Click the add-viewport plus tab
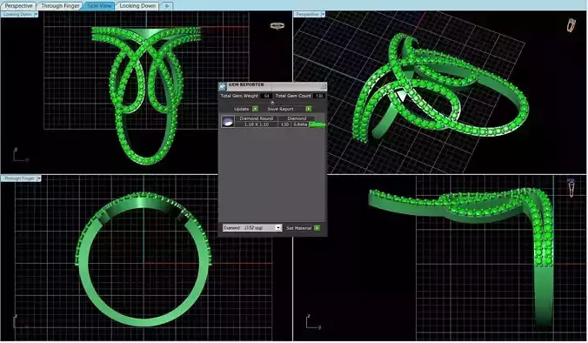The height and width of the screenshot is (343, 588). coord(167,5)
